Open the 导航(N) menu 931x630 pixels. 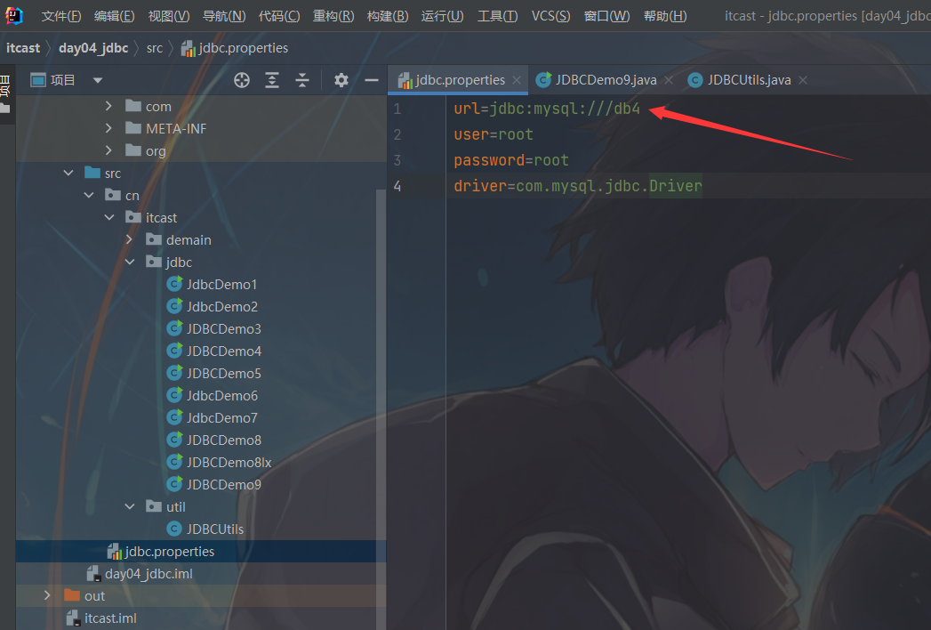224,16
